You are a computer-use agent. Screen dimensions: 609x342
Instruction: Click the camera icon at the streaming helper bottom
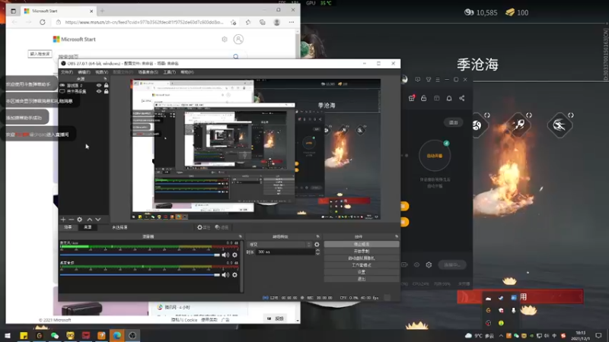(404, 264)
